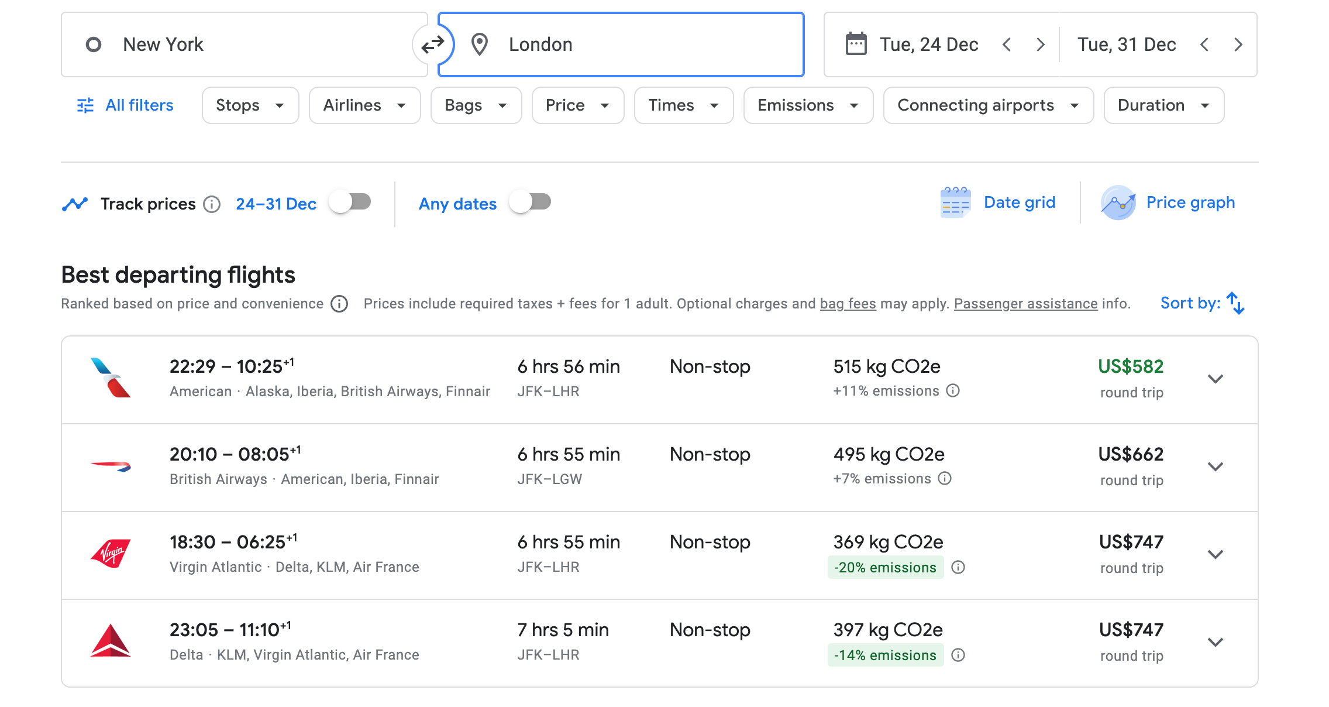Toggle Any dates price tracking
This screenshot has width=1329, height=707.
coord(531,203)
